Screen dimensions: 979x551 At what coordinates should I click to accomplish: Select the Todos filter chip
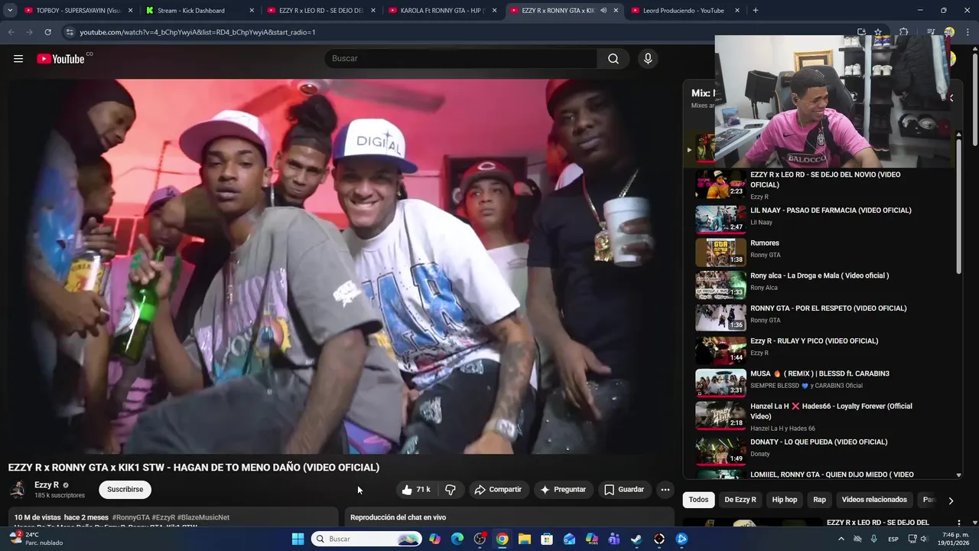click(698, 500)
